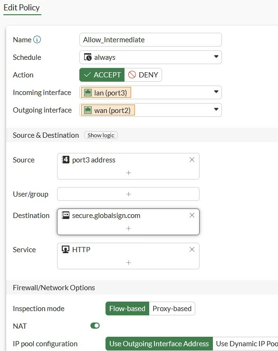278x351 pixels.
Task: Expand the Outgoing interface dropdown arrow
Action: tap(216, 109)
